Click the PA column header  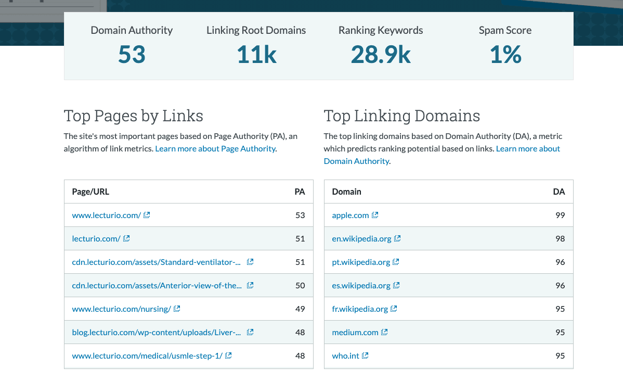[x=300, y=192]
